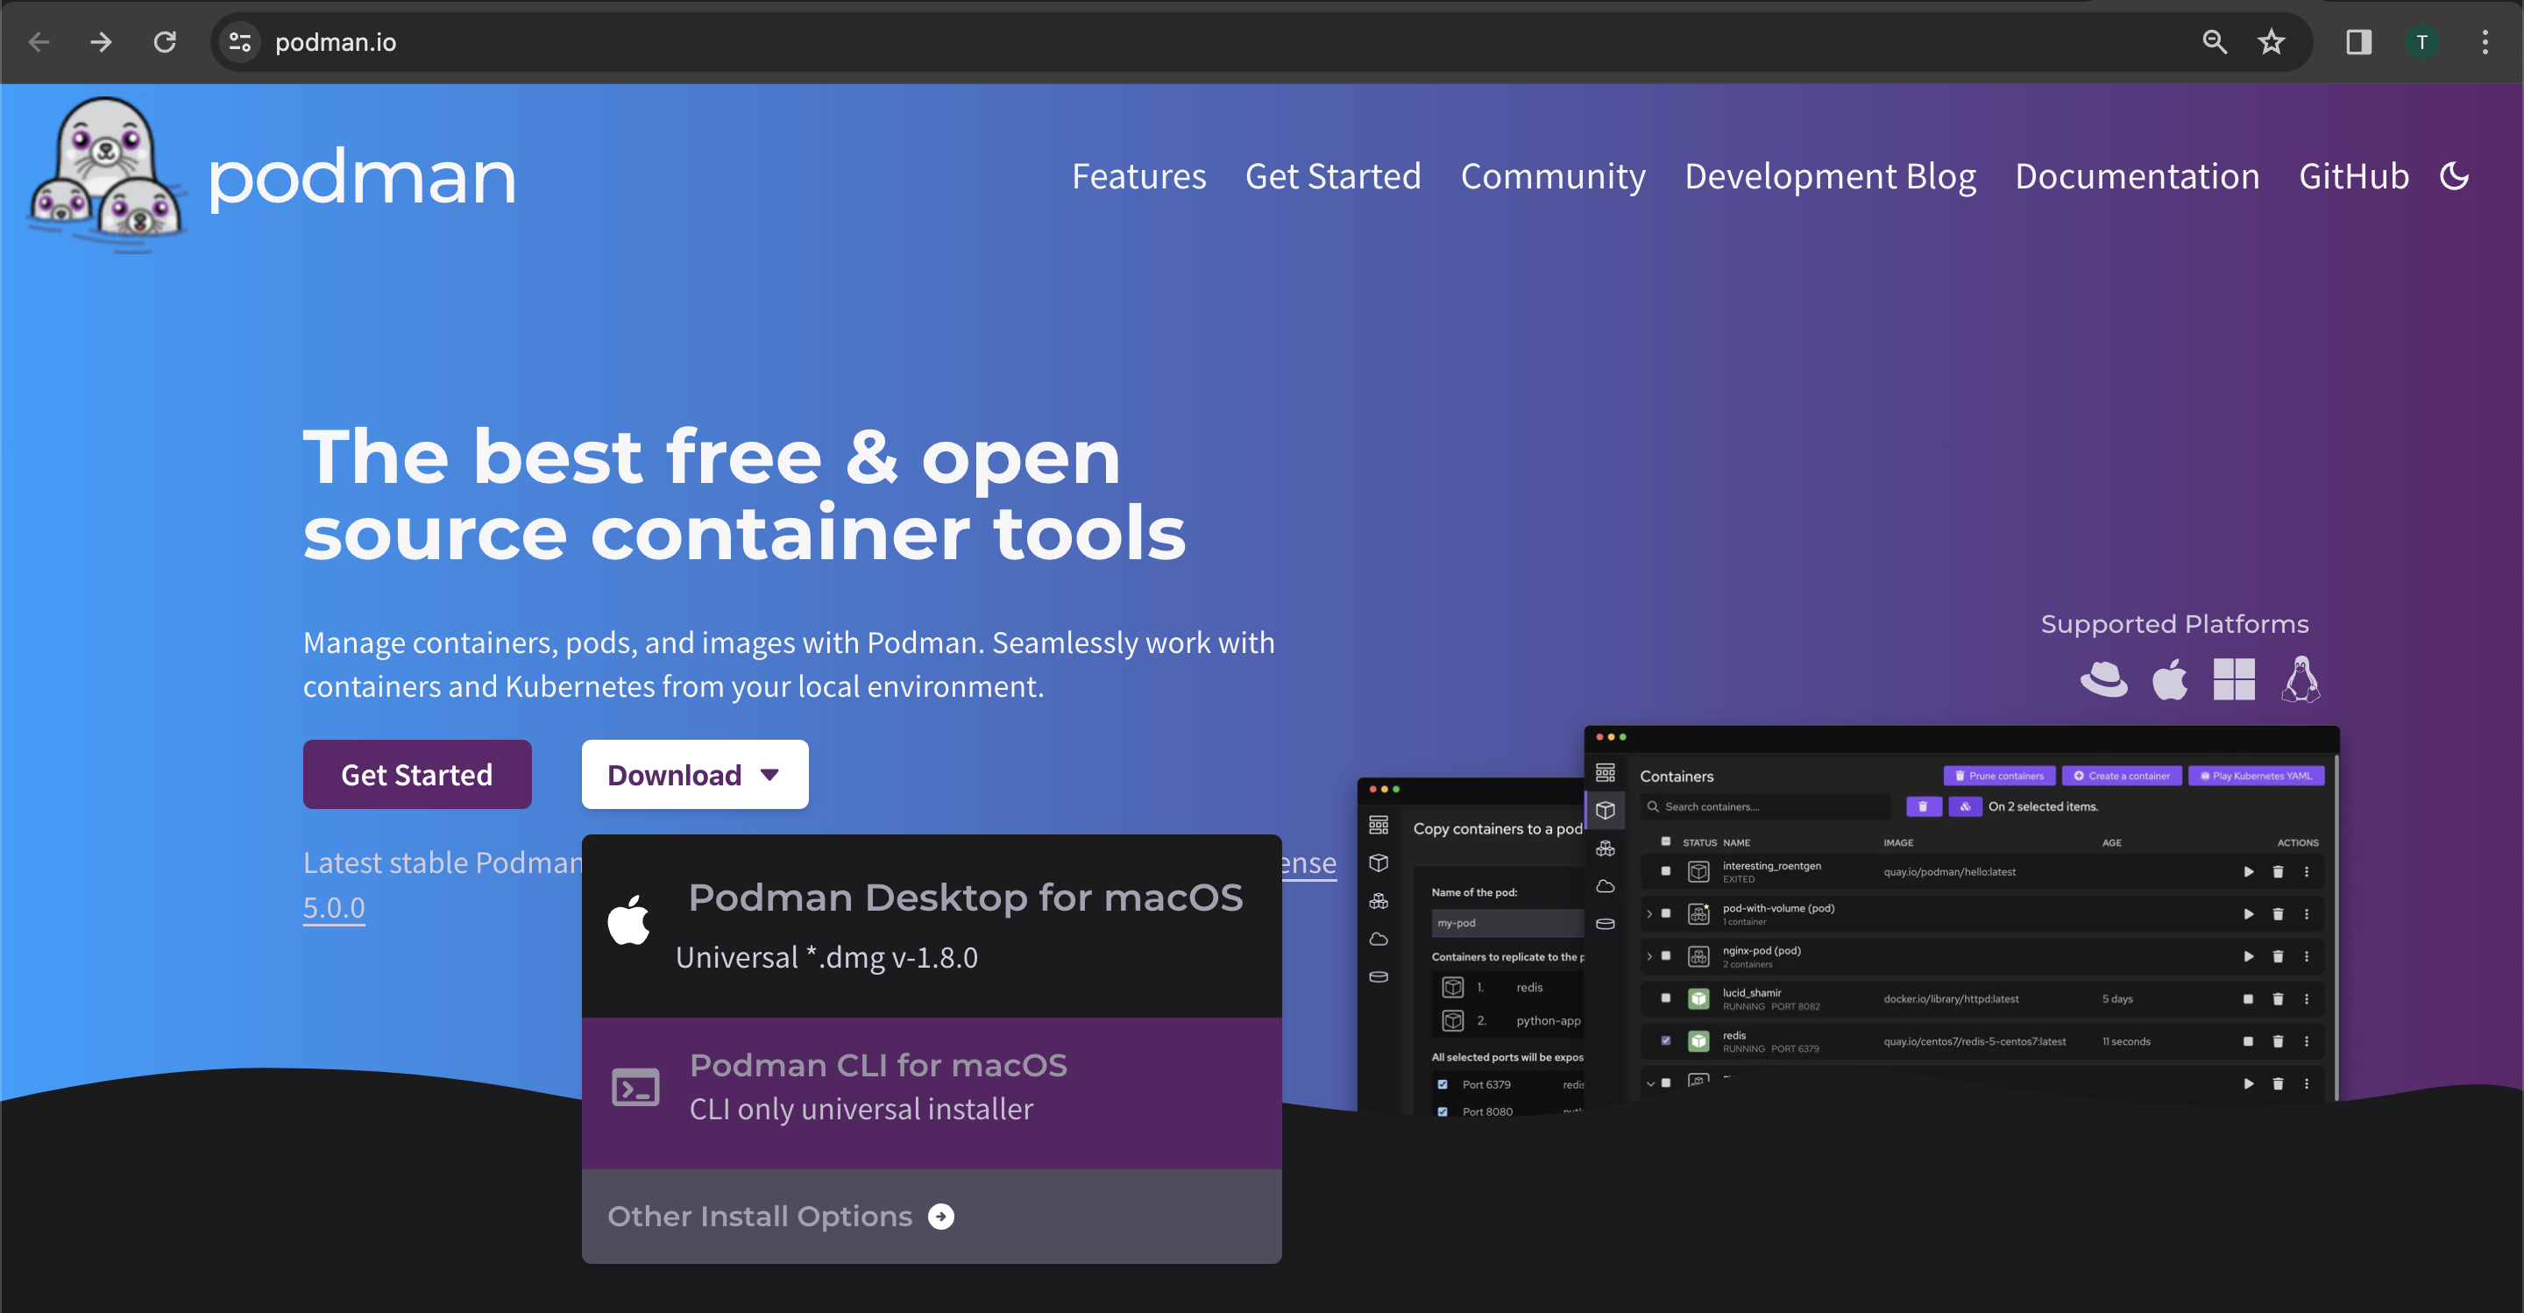
Task: Open the browser side panel icon
Action: [x=2357, y=42]
